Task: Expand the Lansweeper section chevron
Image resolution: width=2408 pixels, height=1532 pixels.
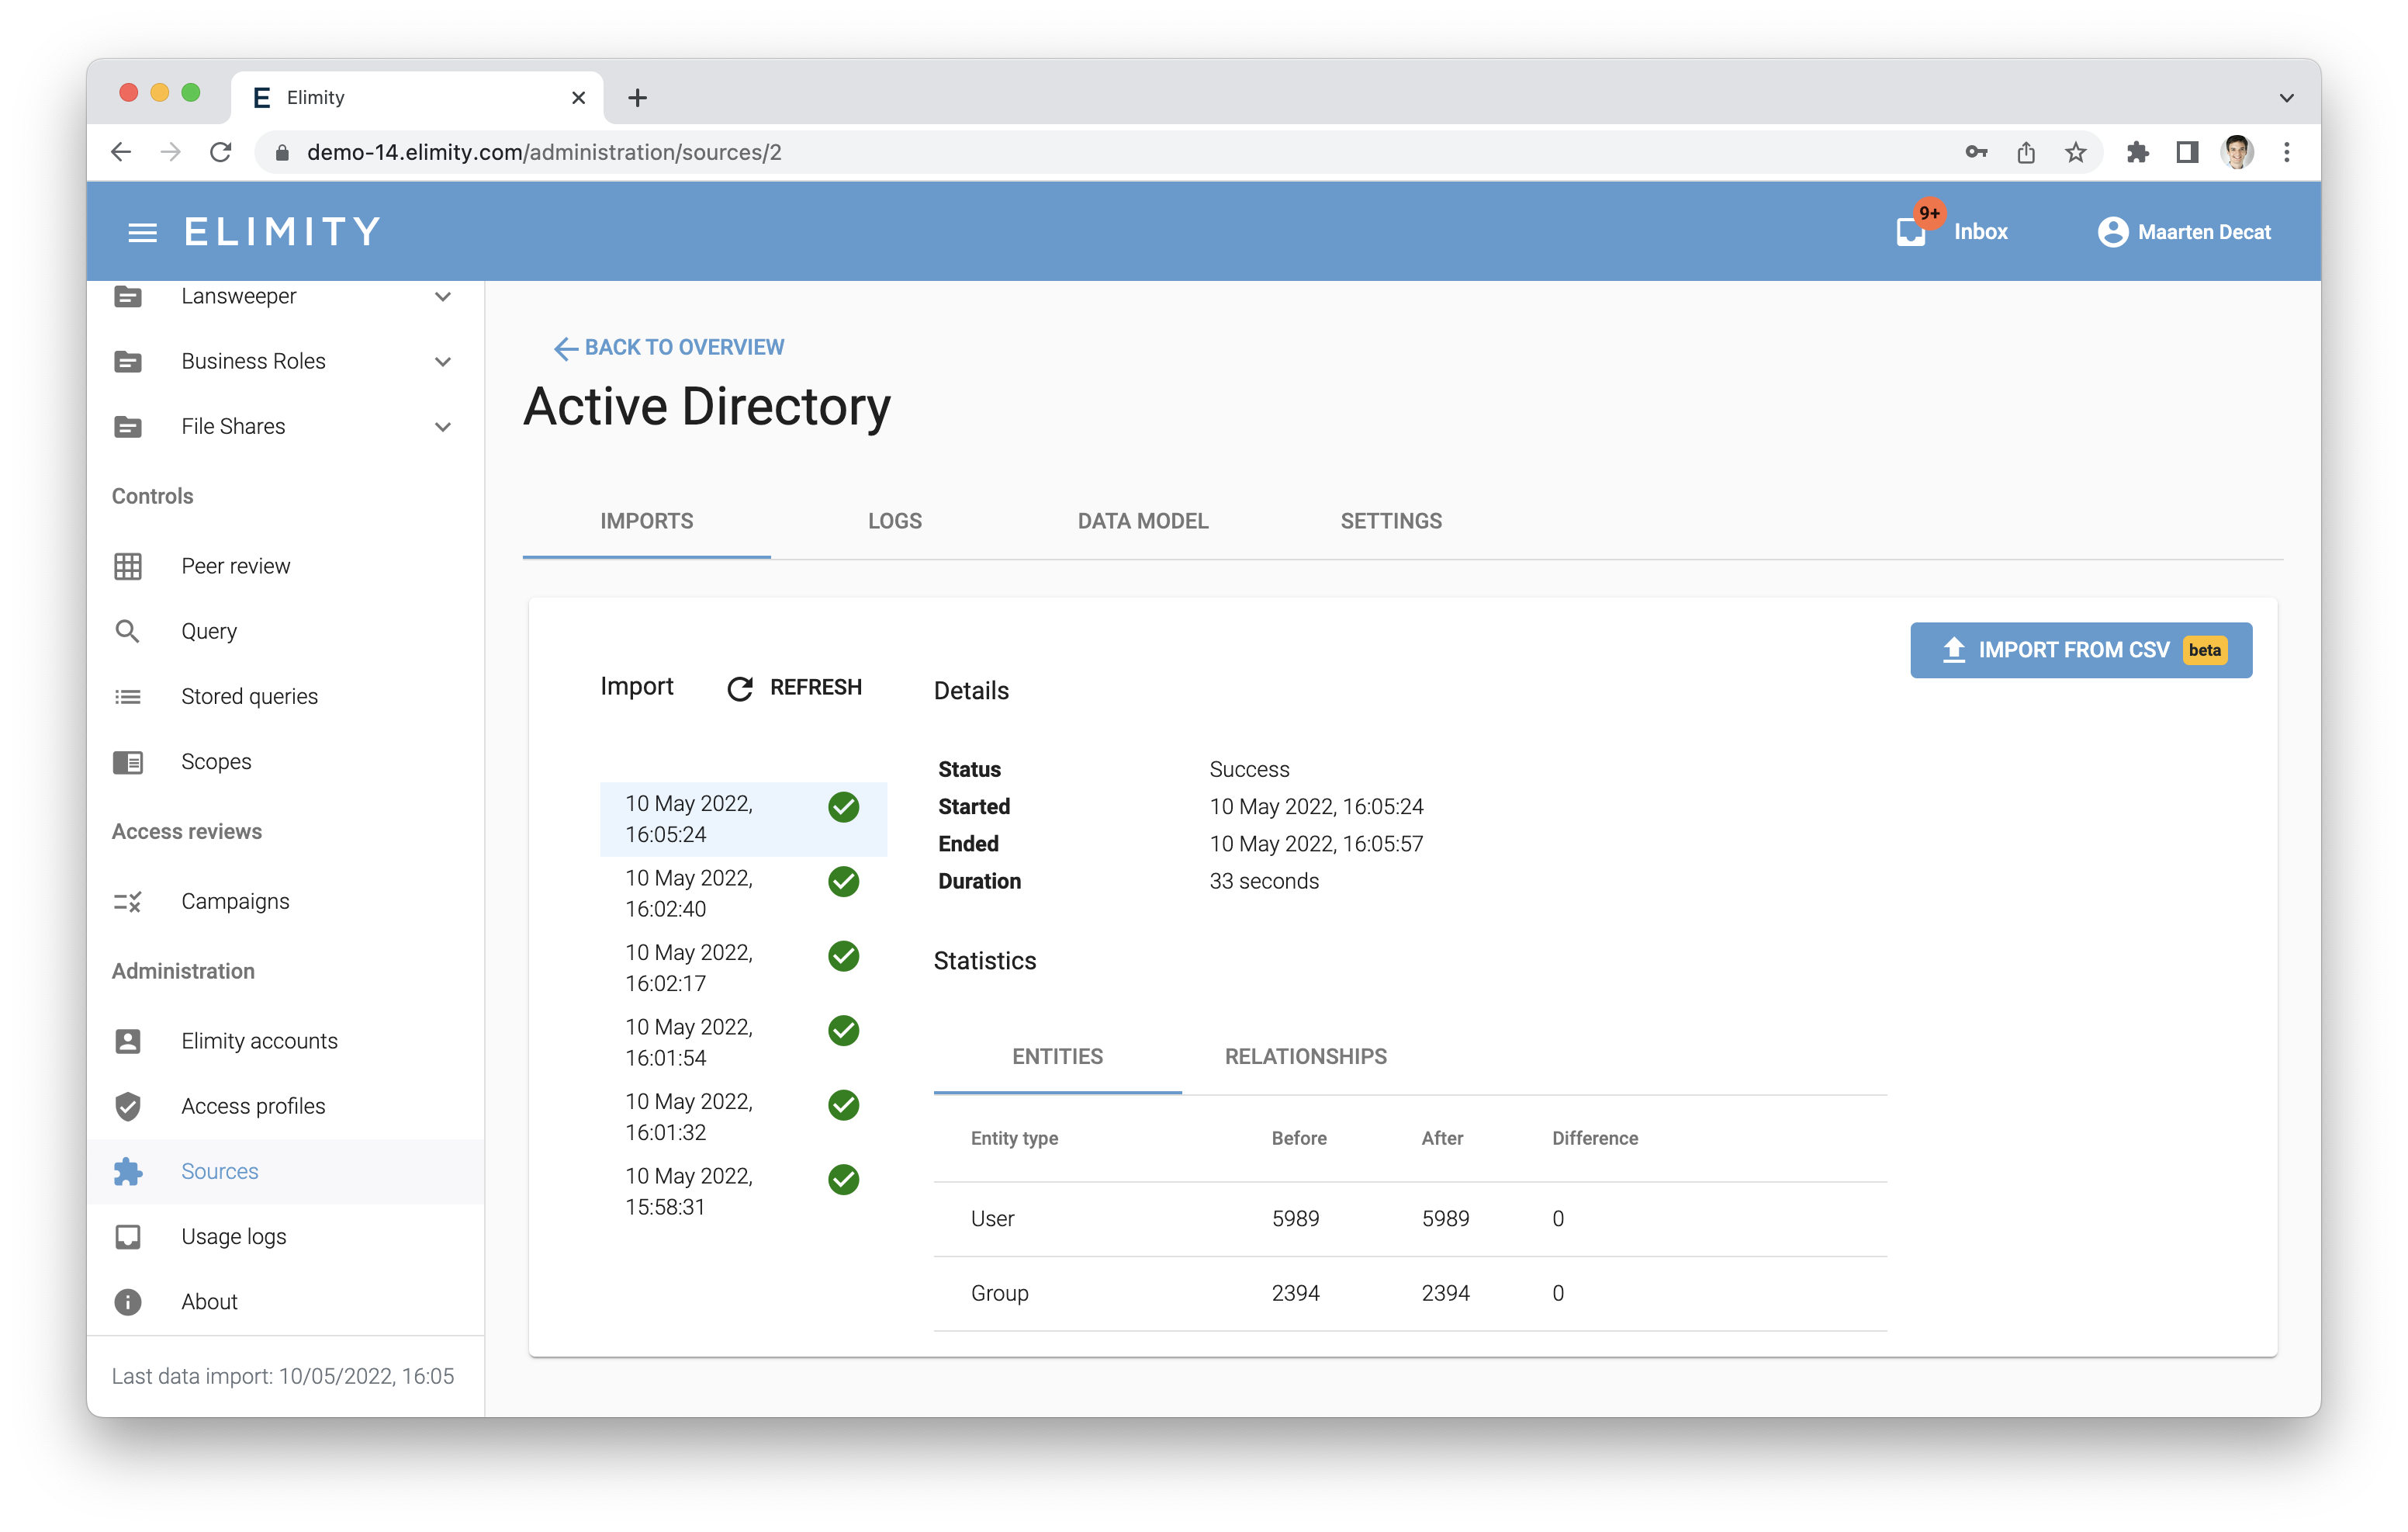Action: tap(443, 296)
